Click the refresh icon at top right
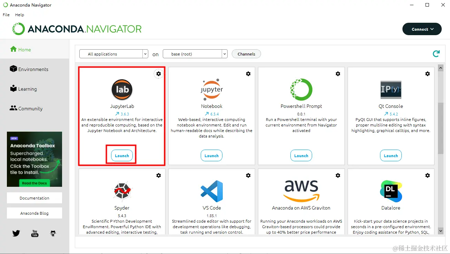 click(x=436, y=54)
